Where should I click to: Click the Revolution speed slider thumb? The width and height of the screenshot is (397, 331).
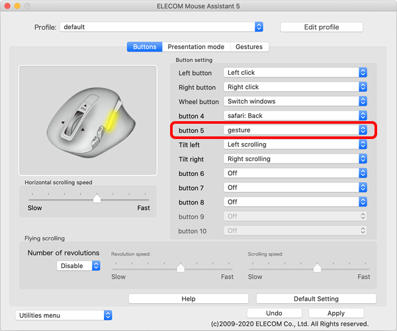click(181, 267)
